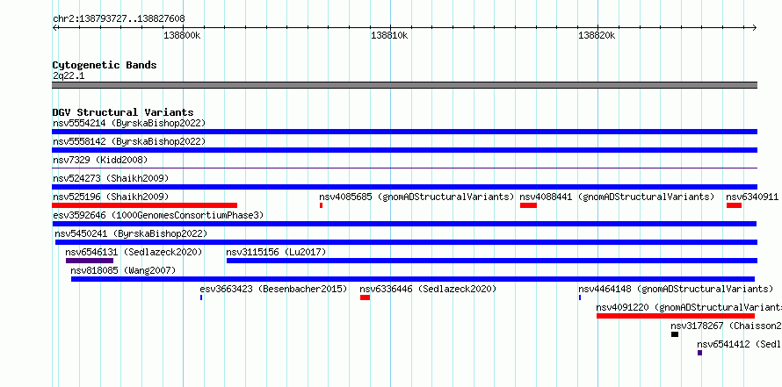Open esv3592646 (1000GenomesConsortiumPhase3) label
Image resolution: width=782 pixels, height=387 pixels.
coord(158,215)
